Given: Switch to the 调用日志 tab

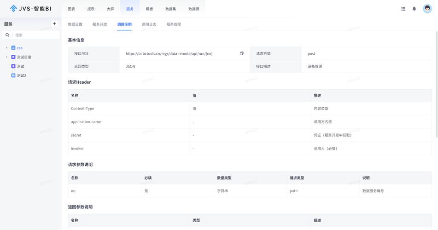Looking at the screenshot, I should [149, 24].
